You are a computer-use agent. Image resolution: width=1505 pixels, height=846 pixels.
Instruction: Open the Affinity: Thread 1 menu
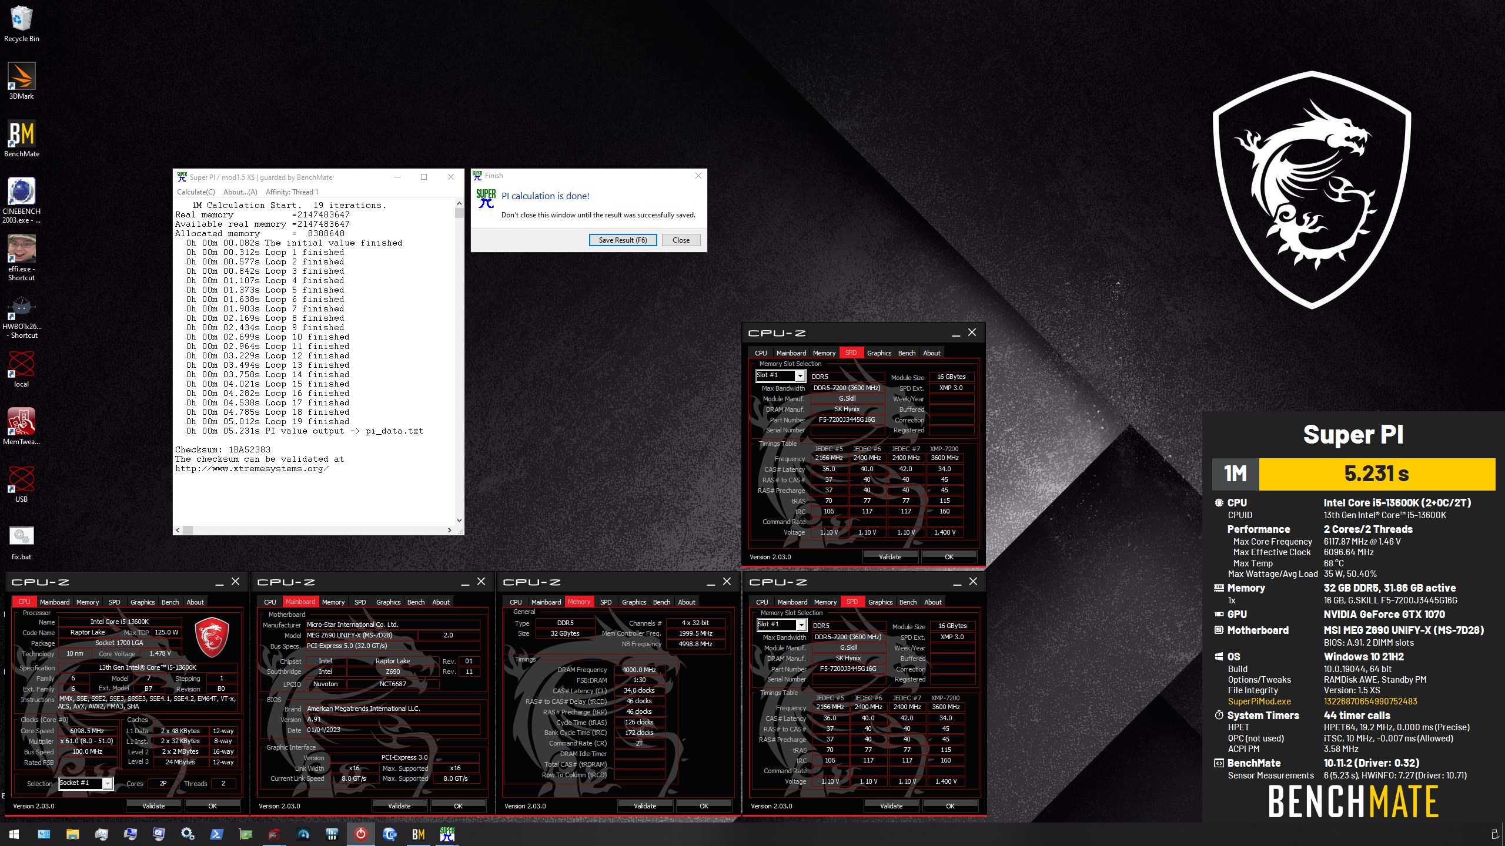click(x=292, y=192)
